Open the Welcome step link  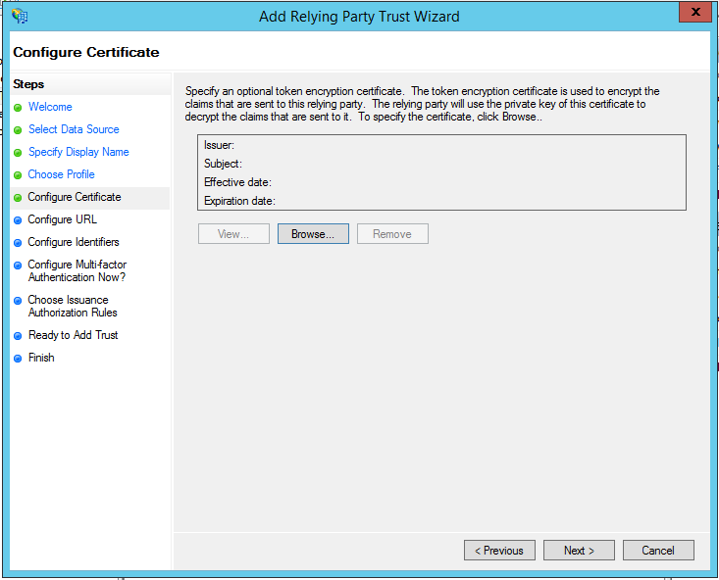pyautogui.click(x=50, y=107)
